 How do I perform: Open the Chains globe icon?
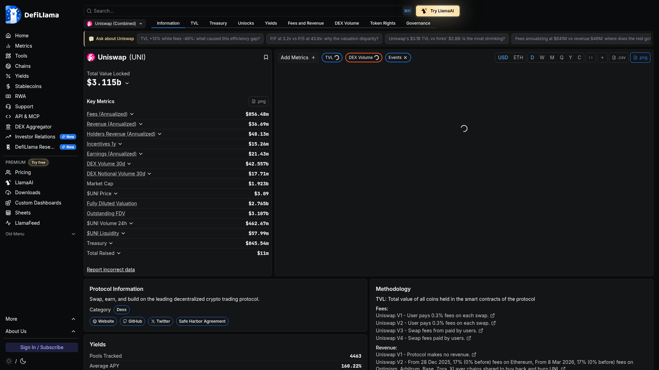[8, 66]
